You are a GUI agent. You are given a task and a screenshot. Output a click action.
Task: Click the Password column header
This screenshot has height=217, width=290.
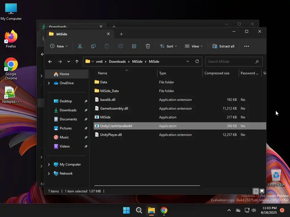click(249, 73)
